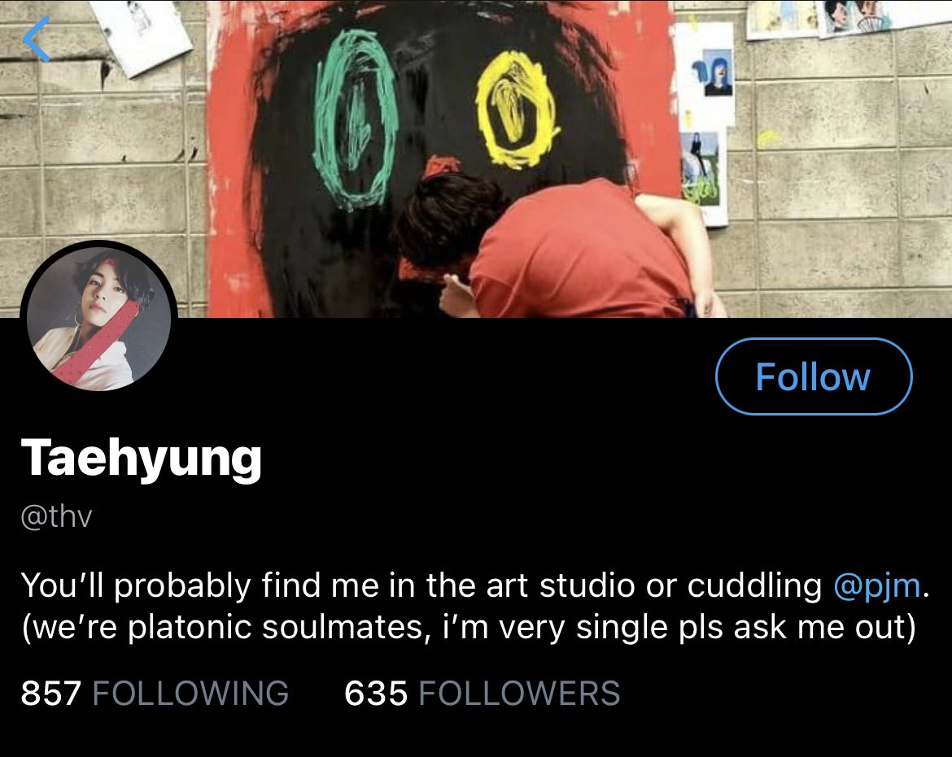Tap the sketches at banner's top-right corner
Image resolution: width=952 pixels, height=757 pixels.
click(847, 18)
